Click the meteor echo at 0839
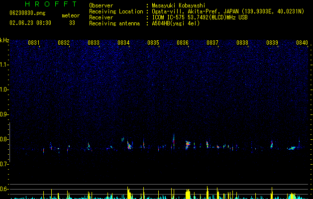The image size is (313, 199). tap(272, 144)
